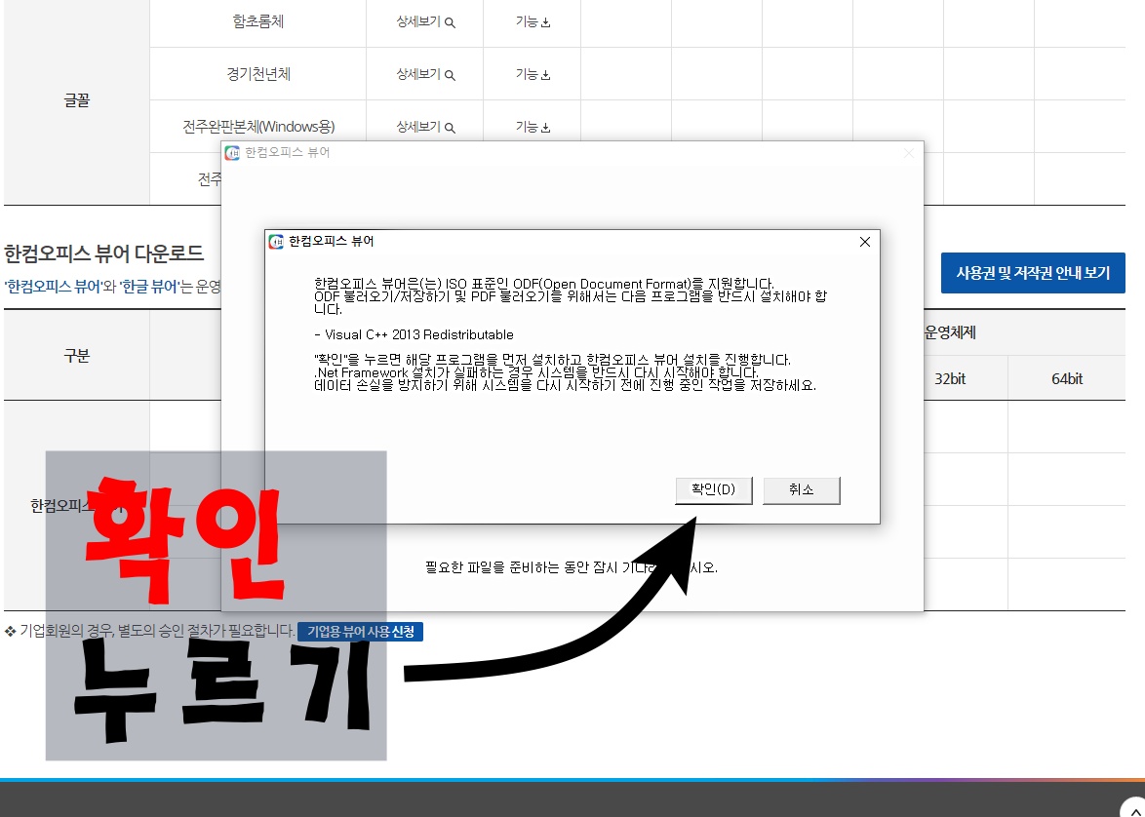Open 사용권 및 저작권 안내 보기
Viewport: 1145px width, 817px height.
coord(1033,273)
